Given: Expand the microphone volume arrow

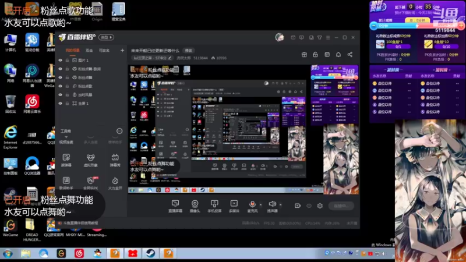Looking at the screenshot, I should (261, 205).
